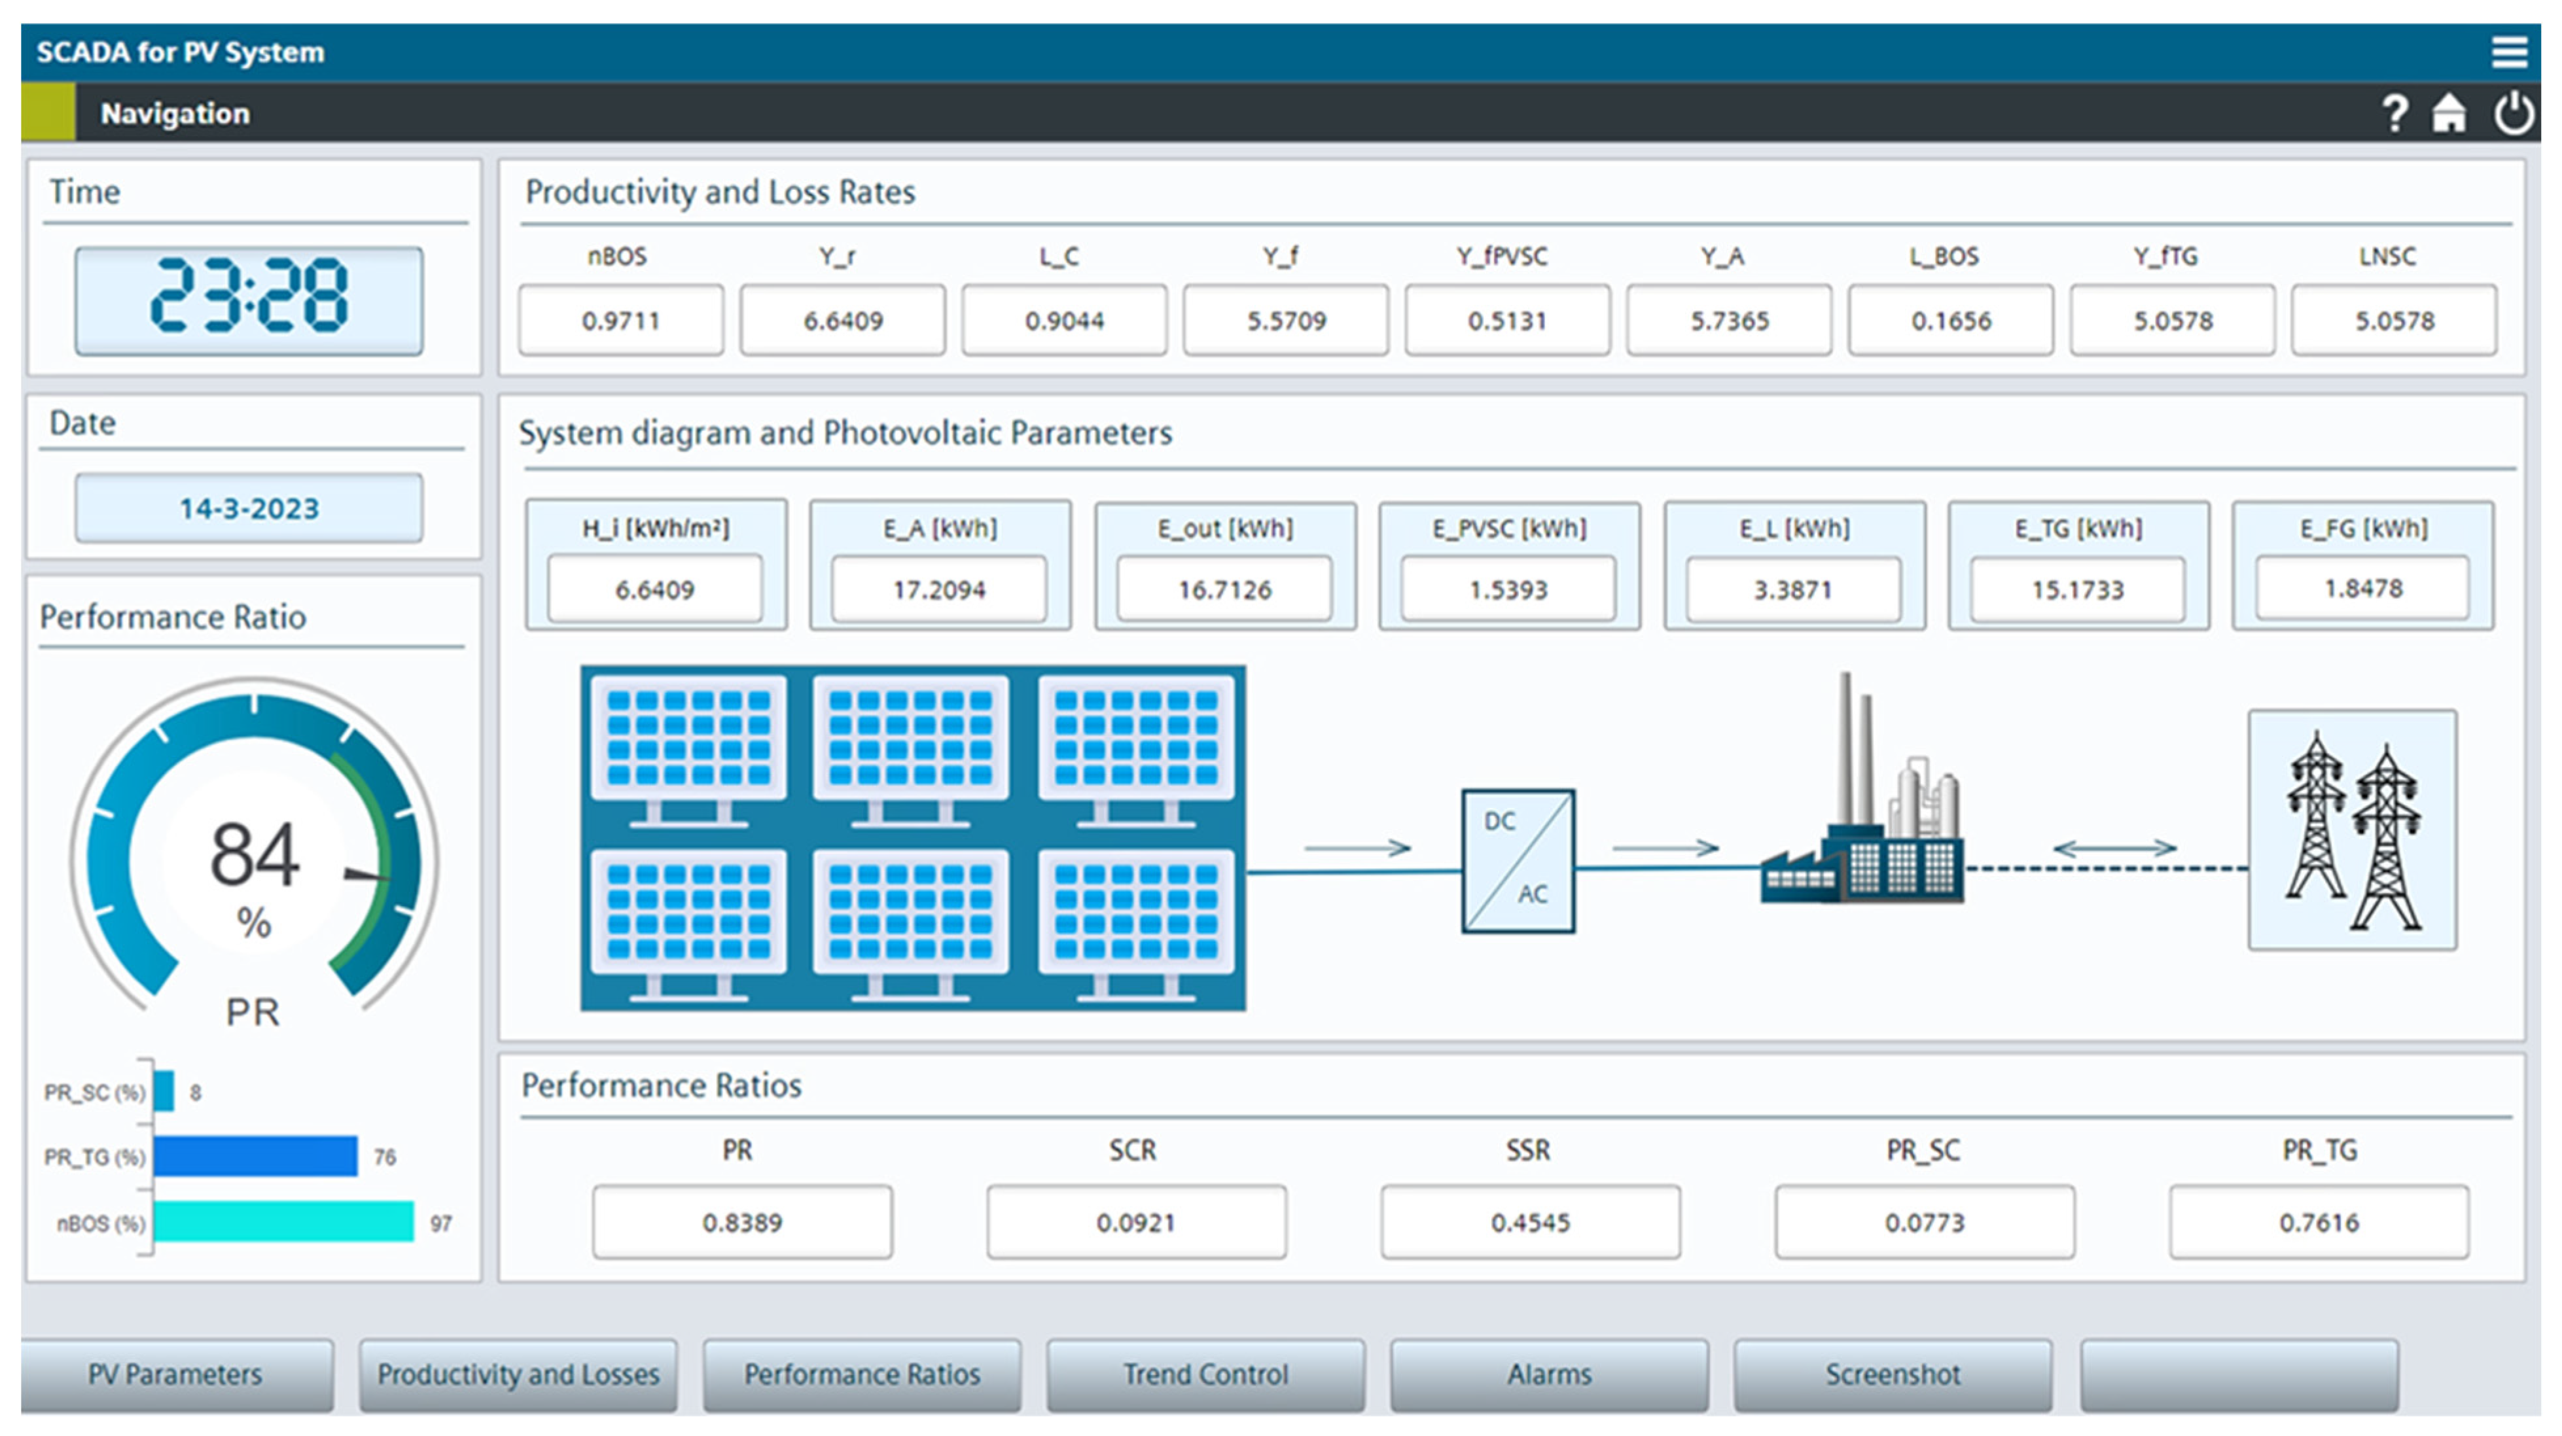Open the hamburger menu icon
Viewport: 2562px width, 1436px height.
pos(2508,52)
